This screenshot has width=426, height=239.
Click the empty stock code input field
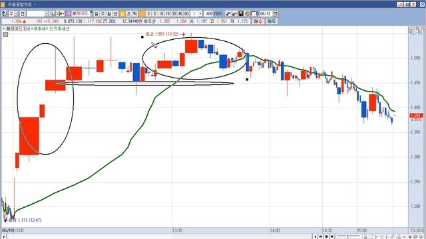coord(35,13)
